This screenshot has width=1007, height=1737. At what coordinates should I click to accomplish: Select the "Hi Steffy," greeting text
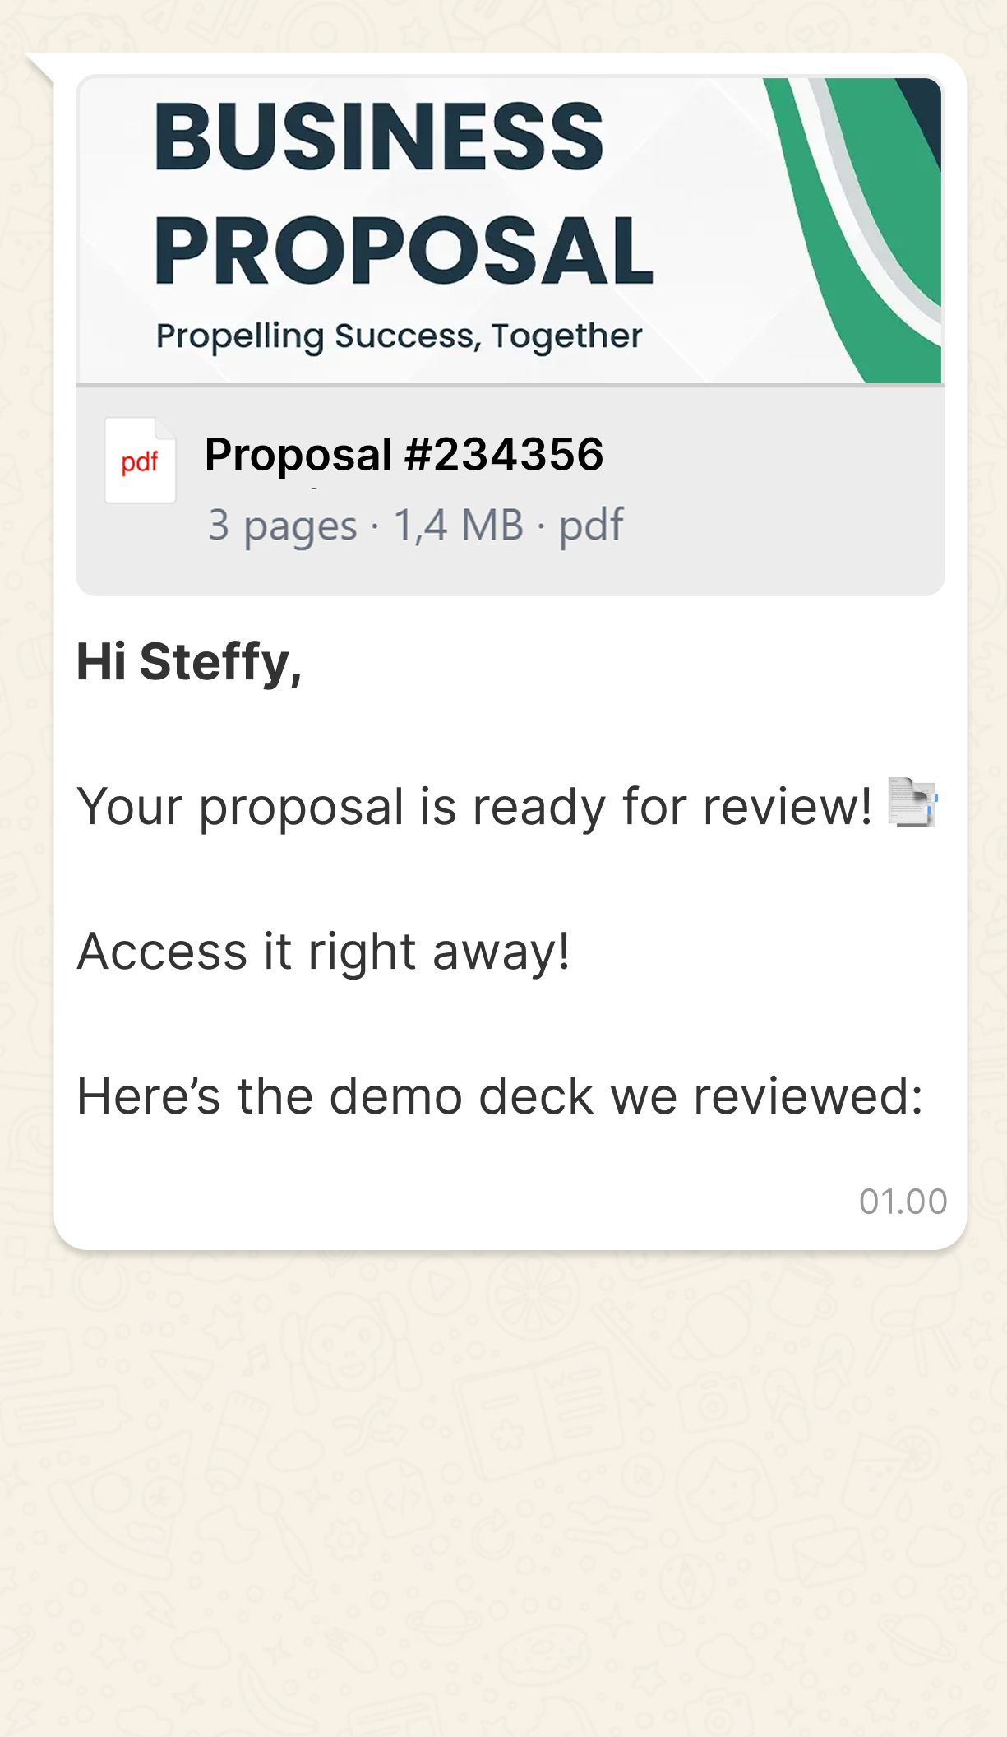pos(189,661)
